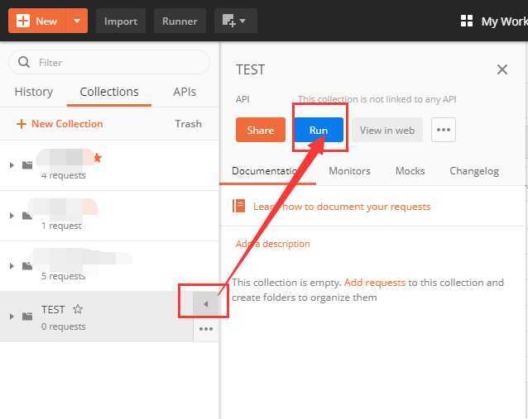Click the blue Run button
This screenshot has height=419, width=528.
[x=319, y=130]
